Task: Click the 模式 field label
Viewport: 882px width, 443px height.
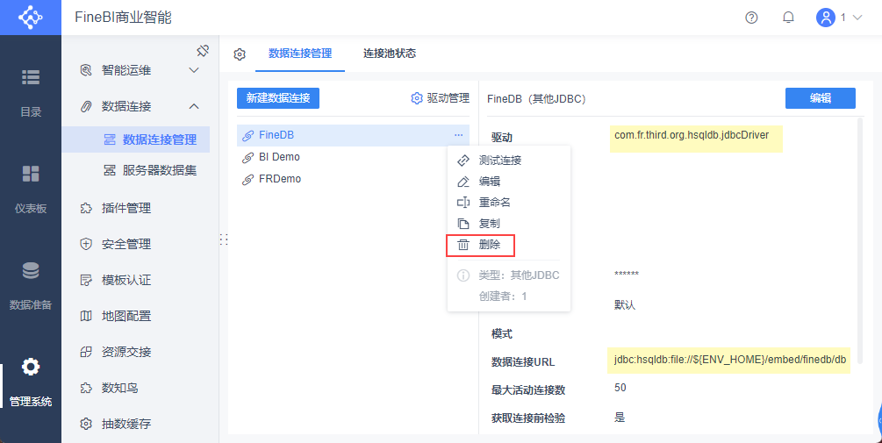Action: point(502,334)
